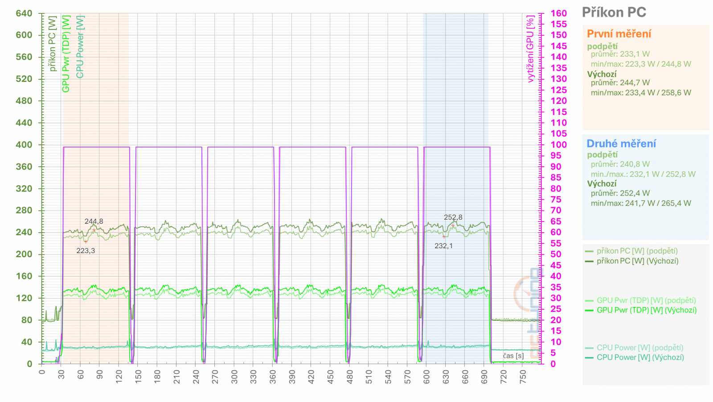Click the 244,8 peak data label
The width and height of the screenshot is (713, 402).
tap(94, 222)
